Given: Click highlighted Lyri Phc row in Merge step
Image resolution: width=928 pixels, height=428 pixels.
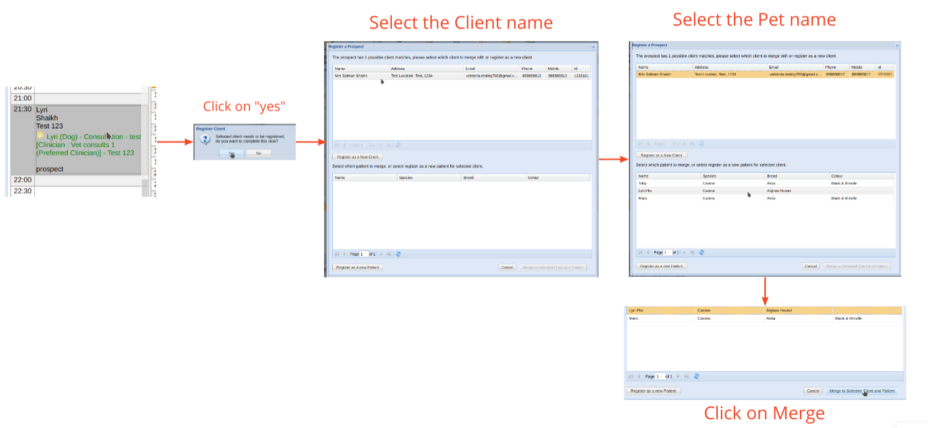Looking at the screenshot, I should pyautogui.click(x=764, y=310).
